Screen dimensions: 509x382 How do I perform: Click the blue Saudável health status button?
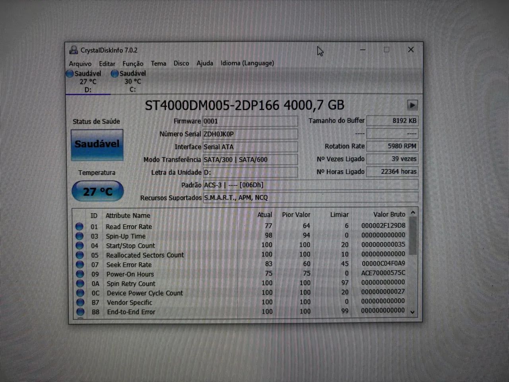[97, 144]
